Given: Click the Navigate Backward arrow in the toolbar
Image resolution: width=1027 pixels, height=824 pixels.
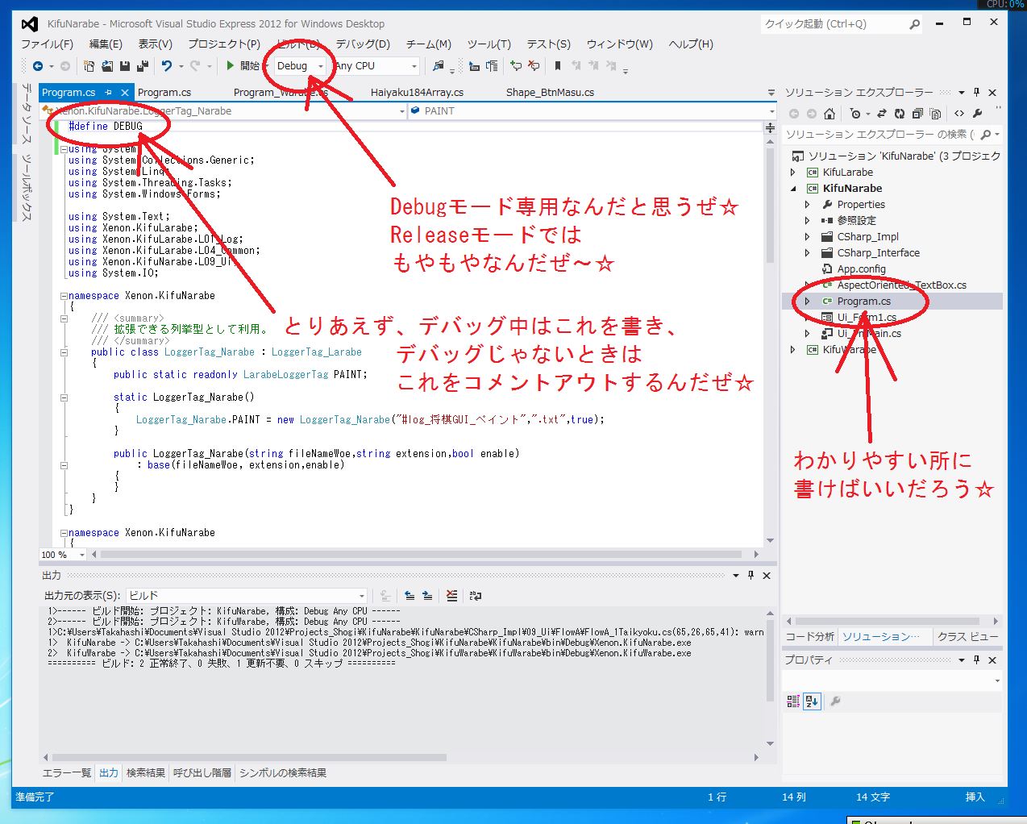Looking at the screenshot, I should click(38, 66).
